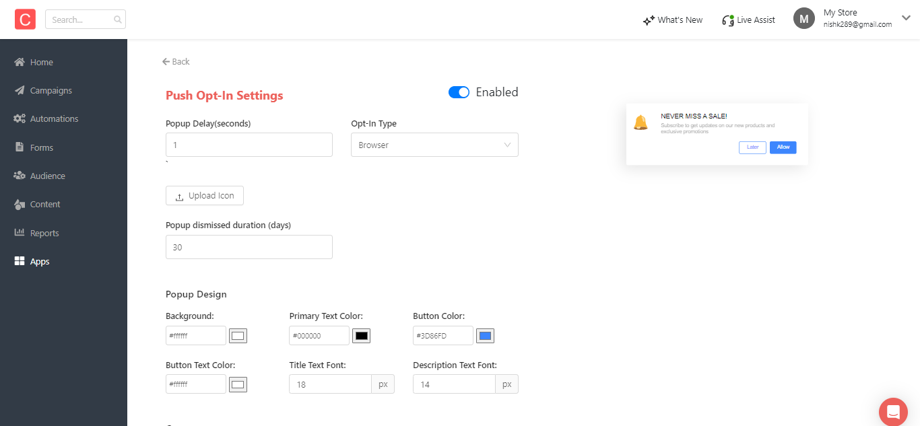Click the upload arrow icon on Upload Icon

point(179,197)
